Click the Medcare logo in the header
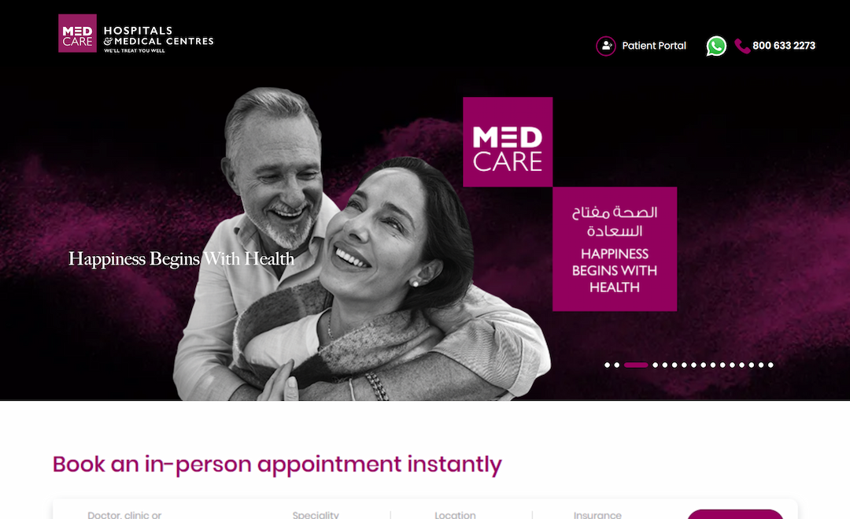 (x=77, y=33)
